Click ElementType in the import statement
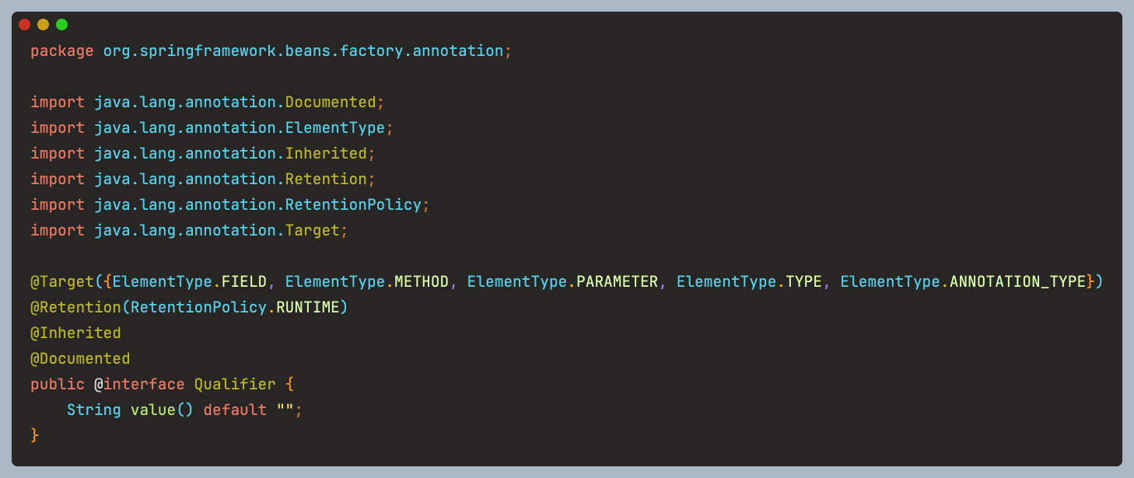The image size is (1134, 478). 335,127
